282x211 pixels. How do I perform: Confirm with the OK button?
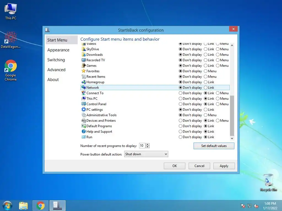tap(174, 166)
